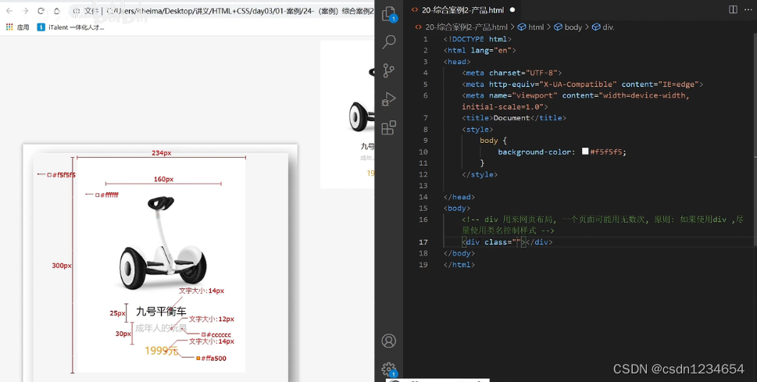This screenshot has width=757, height=382.
Task: Click the browser back arrow
Action: (x=9, y=11)
